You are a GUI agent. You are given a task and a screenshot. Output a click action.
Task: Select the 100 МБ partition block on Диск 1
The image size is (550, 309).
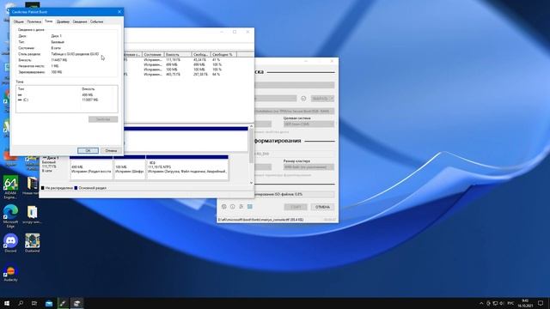tap(129, 169)
